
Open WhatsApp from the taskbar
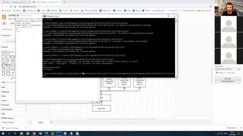(x=28, y=133)
